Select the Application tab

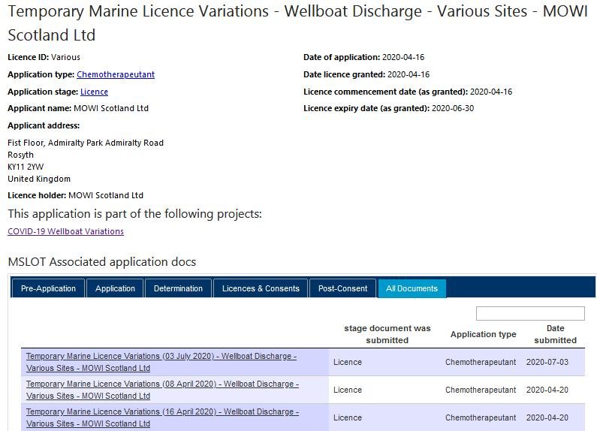point(115,288)
